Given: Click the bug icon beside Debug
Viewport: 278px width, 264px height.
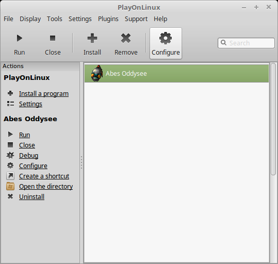Looking at the screenshot, I should pyautogui.click(x=10, y=155).
